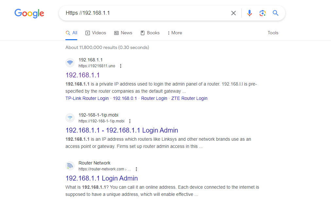Click the Google logo

coord(29,13)
